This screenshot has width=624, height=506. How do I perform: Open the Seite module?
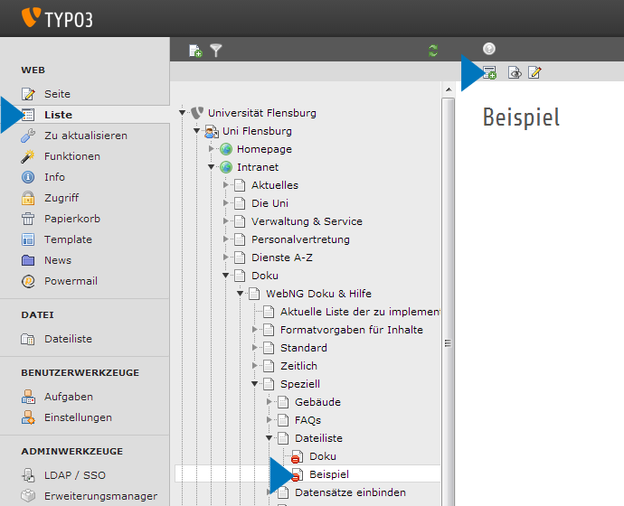57,94
